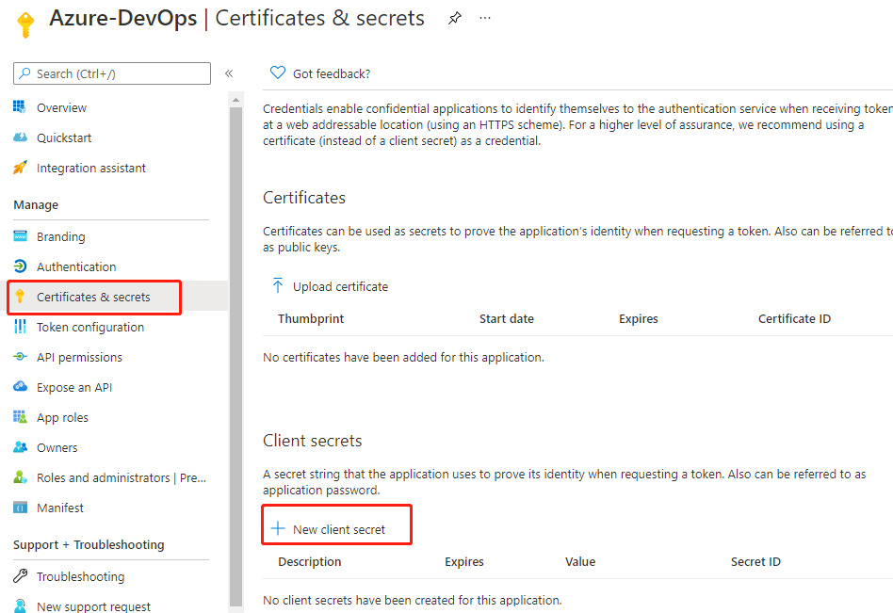Click the Quickstart cloud icon
The width and height of the screenshot is (893, 613).
pos(20,137)
